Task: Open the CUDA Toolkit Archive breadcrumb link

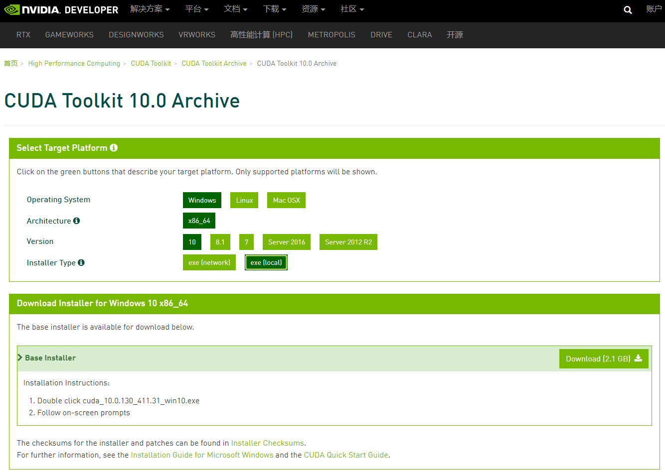Action: tap(214, 63)
